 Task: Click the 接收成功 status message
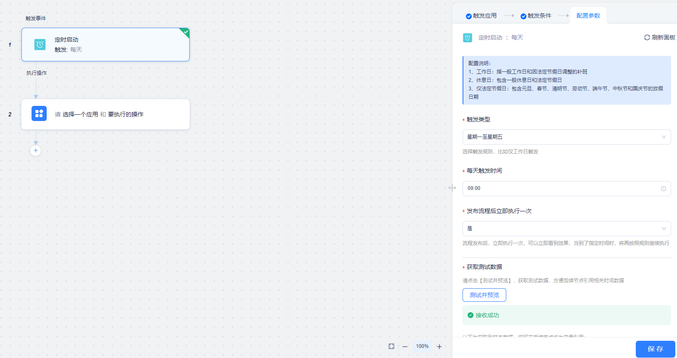[x=567, y=315]
